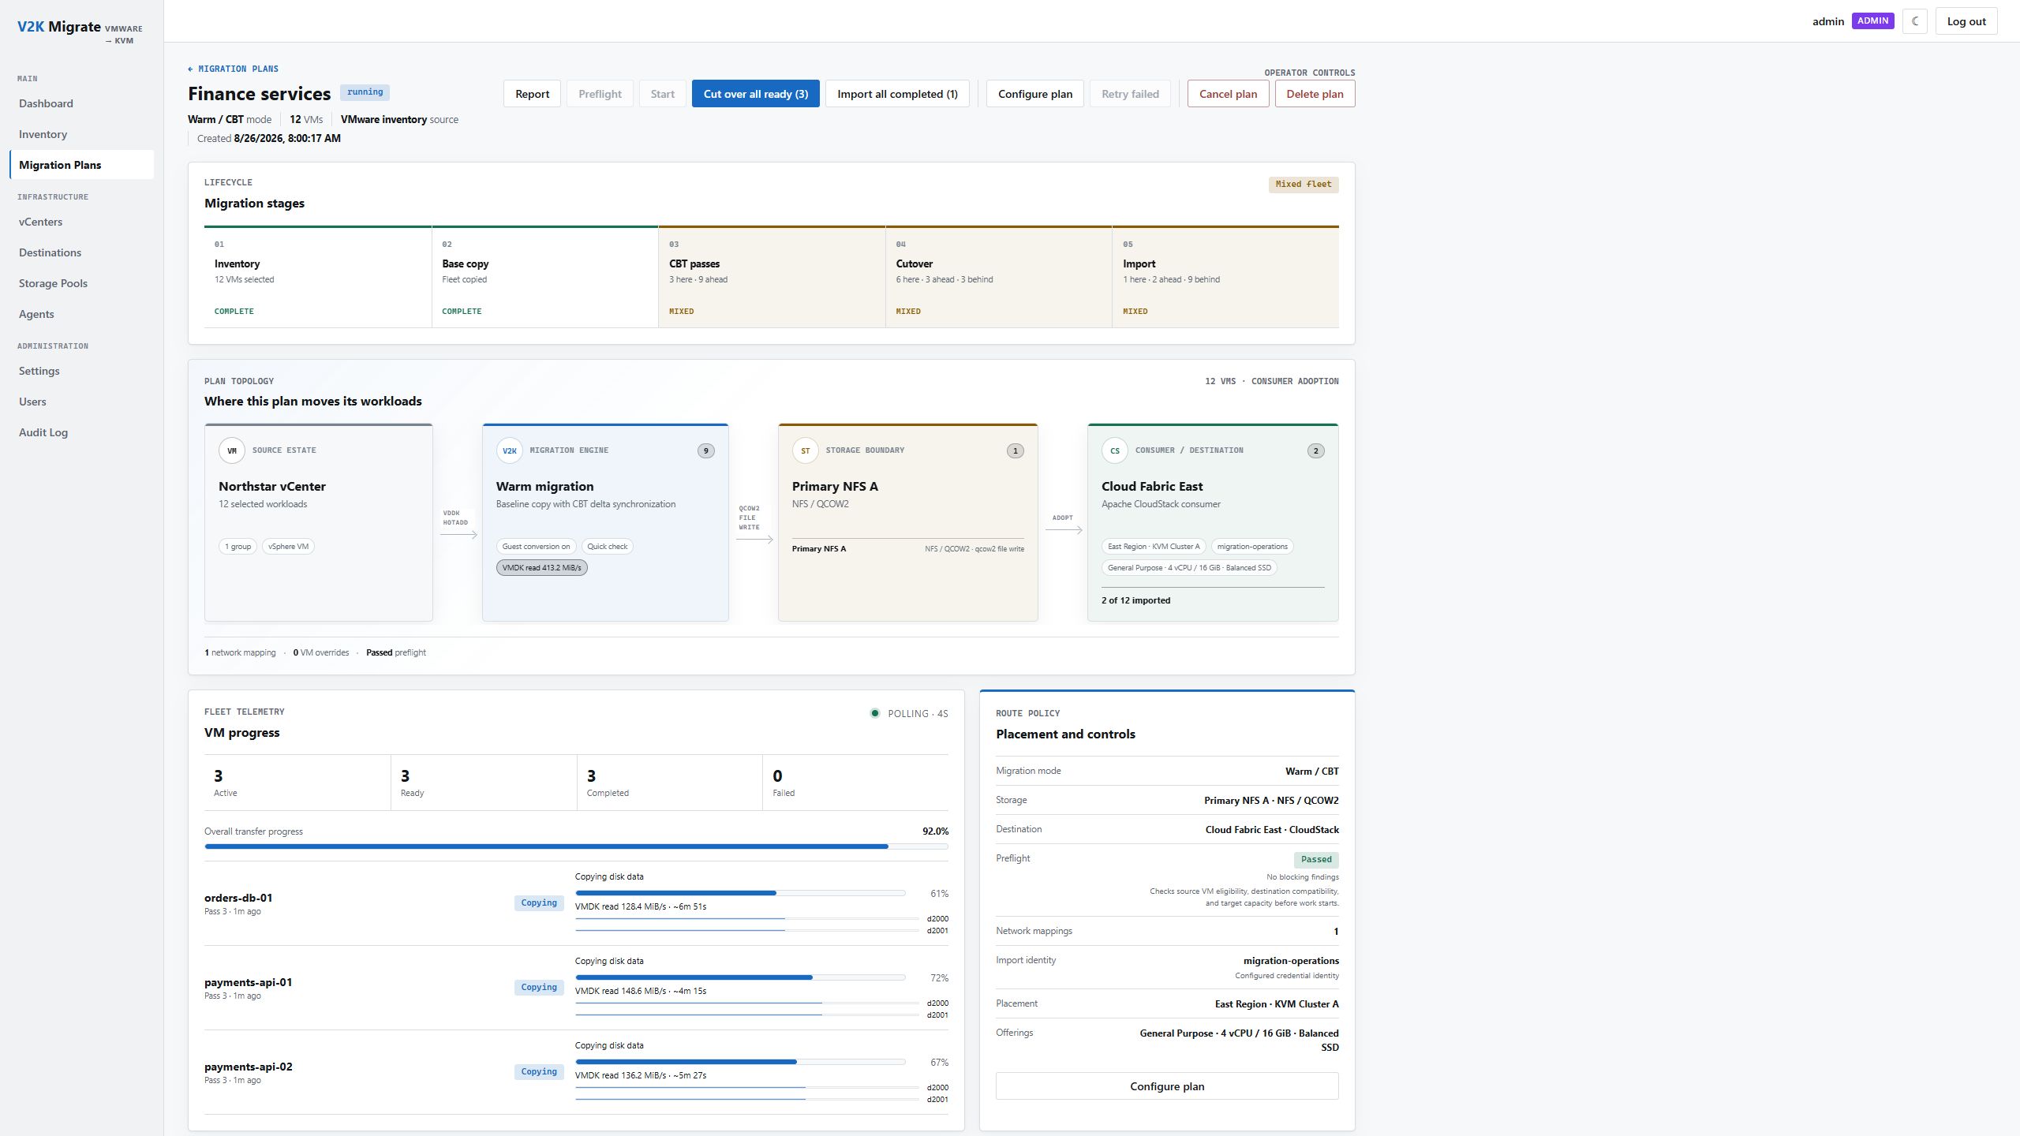Click the Northstar vCenter source card
The image size is (2020, 1136).
(x=318, y=522)
